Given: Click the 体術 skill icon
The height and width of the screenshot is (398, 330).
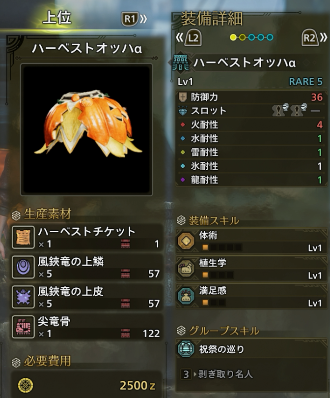Looking at the screenshot, I should pos(186,241).
